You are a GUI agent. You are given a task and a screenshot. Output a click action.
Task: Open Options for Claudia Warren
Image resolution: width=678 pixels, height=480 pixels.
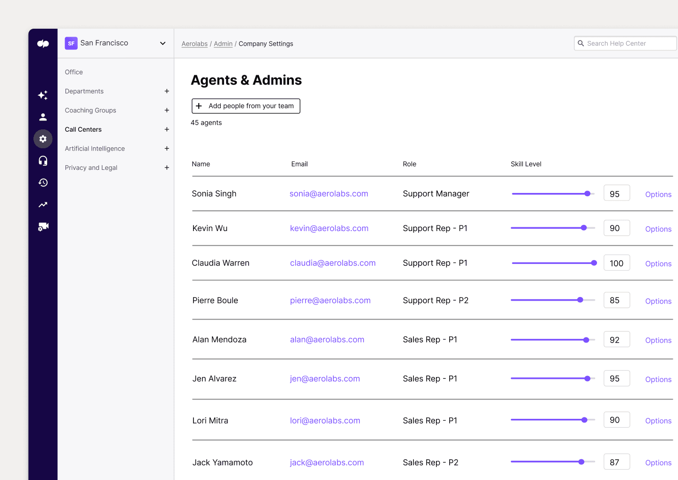coord(658,264)
